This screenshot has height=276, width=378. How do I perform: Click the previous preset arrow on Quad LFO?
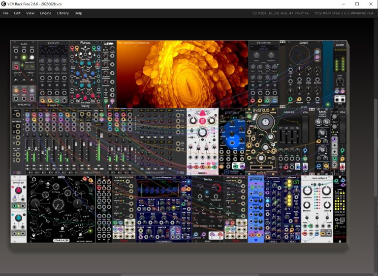pyautogui.click(x=41, y=46)
